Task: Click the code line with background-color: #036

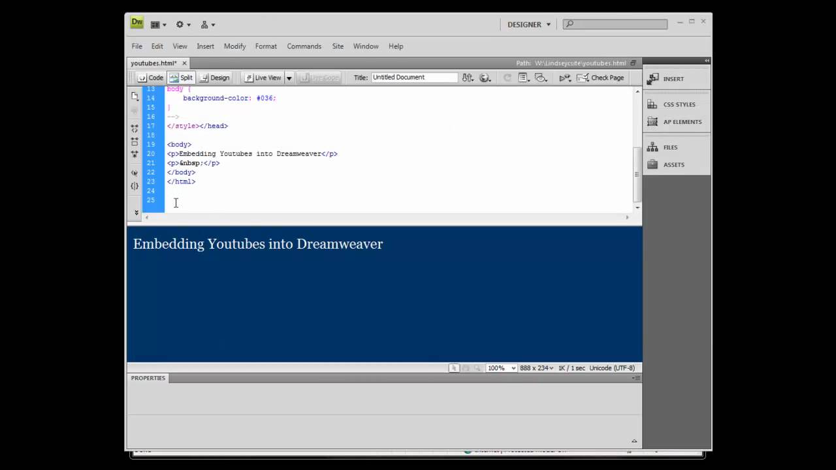Action: click(x=229, y=98)
